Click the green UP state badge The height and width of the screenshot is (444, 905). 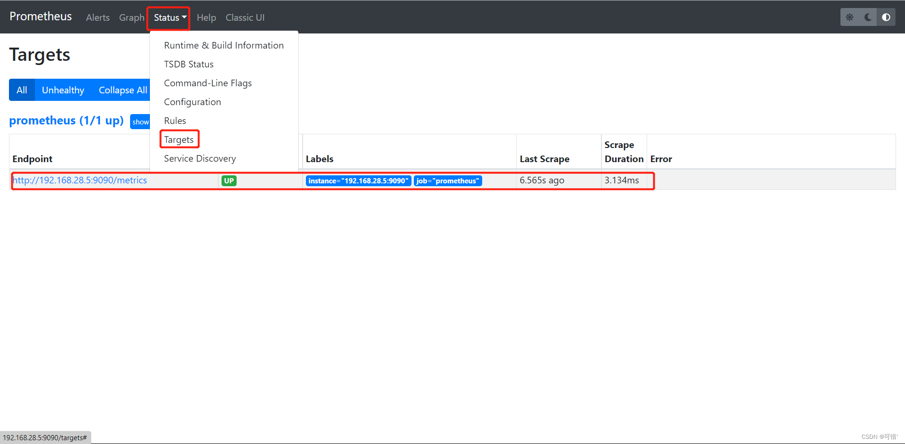(229, 181)
